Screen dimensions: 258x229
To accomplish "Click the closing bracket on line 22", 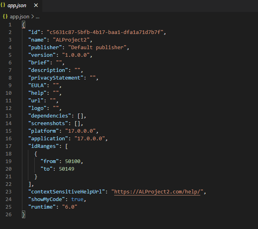I will 30,184.
